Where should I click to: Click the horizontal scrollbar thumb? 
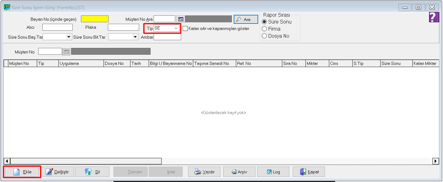pyautogui.click(x=86, y=161)
